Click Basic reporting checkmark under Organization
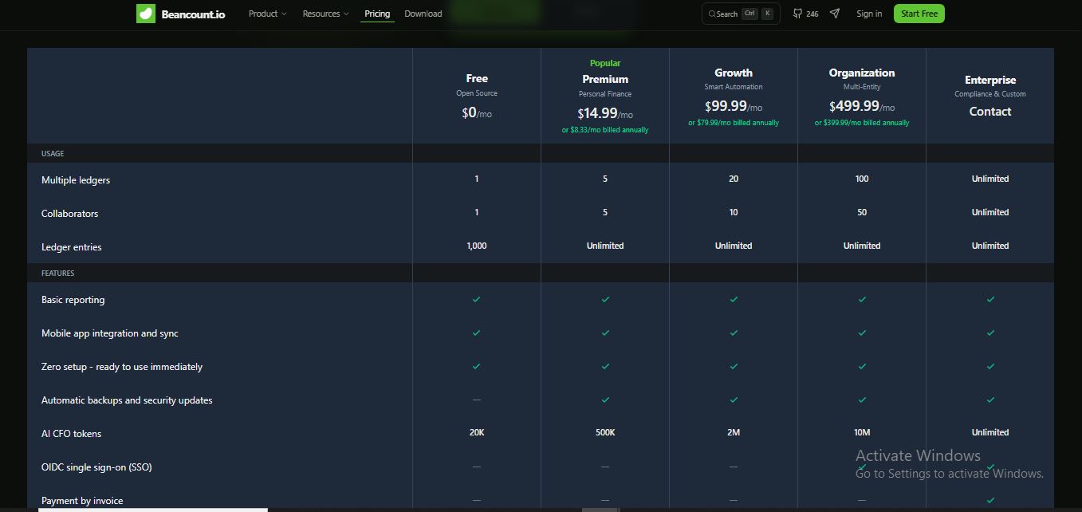The width and height of the screenshot is (1082, 512). (x=862, y=300)
